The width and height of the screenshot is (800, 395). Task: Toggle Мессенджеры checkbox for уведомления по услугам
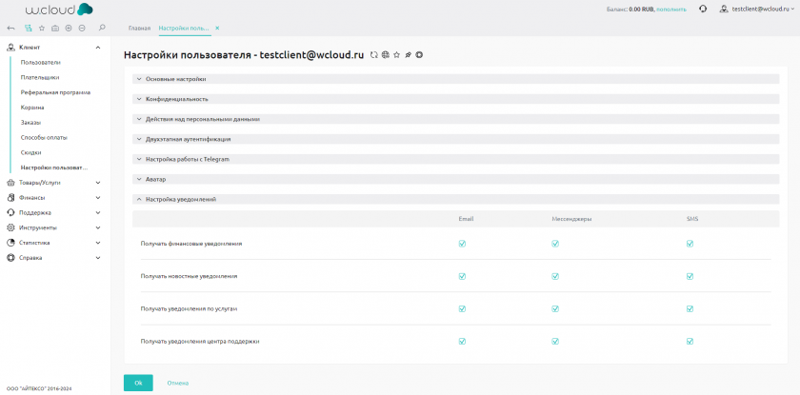pos(553,308)
